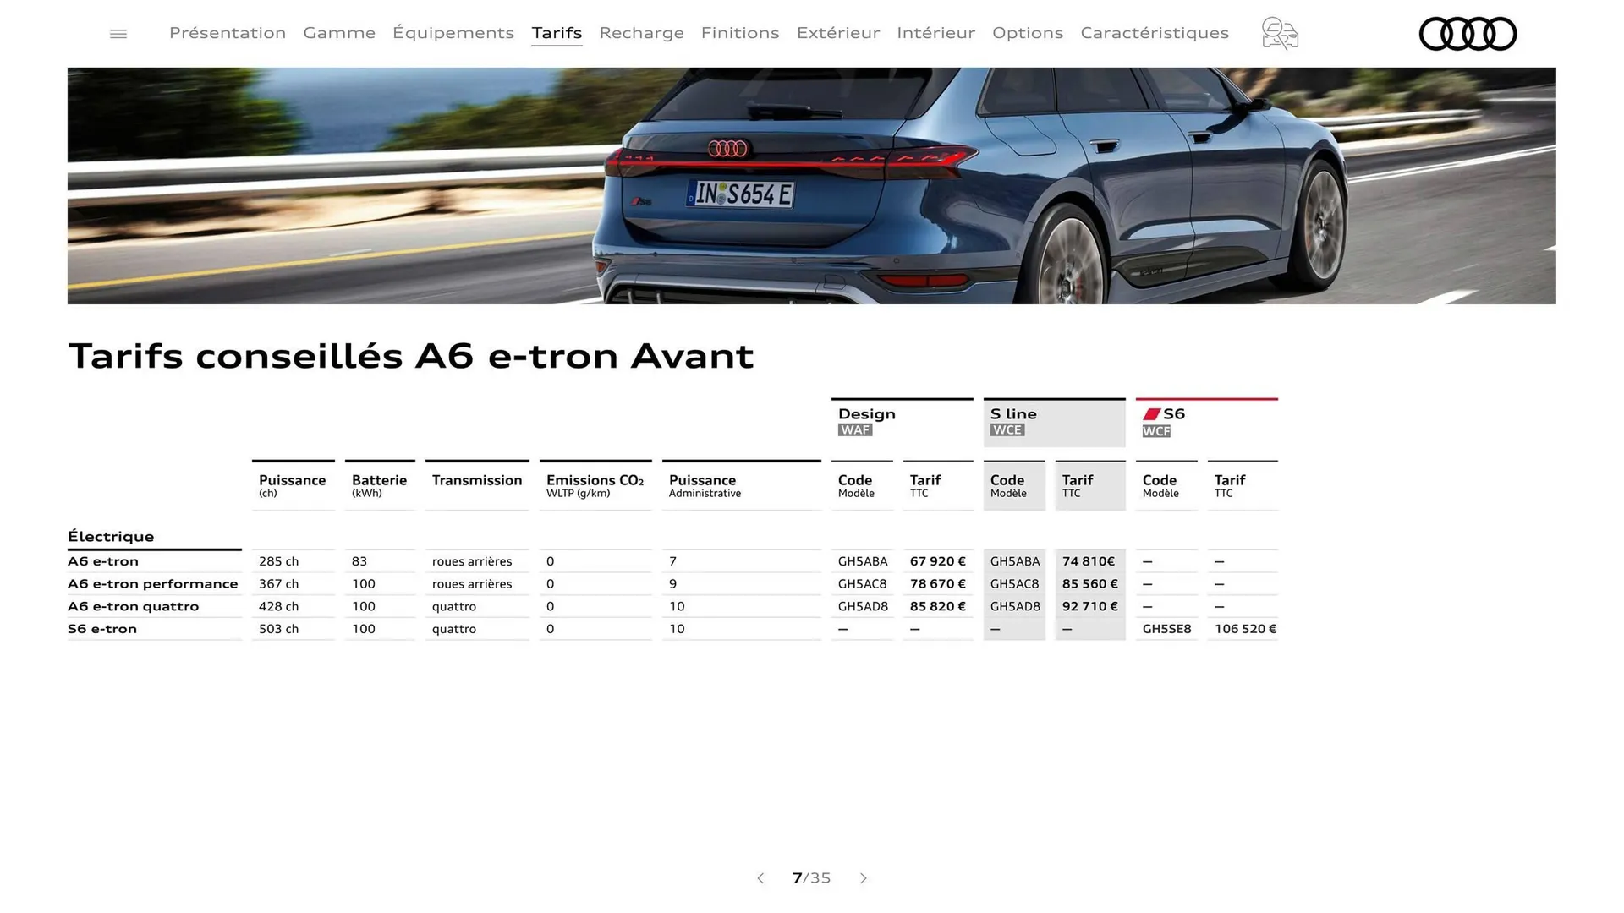
Task: Click the Design WAF column header
Action: pos(866,420)
